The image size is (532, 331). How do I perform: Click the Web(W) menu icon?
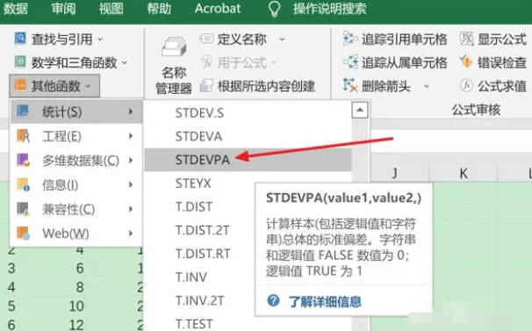(23, 233)
